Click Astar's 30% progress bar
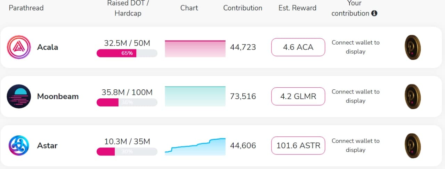 pyautogui.click(x=127, y=152)
